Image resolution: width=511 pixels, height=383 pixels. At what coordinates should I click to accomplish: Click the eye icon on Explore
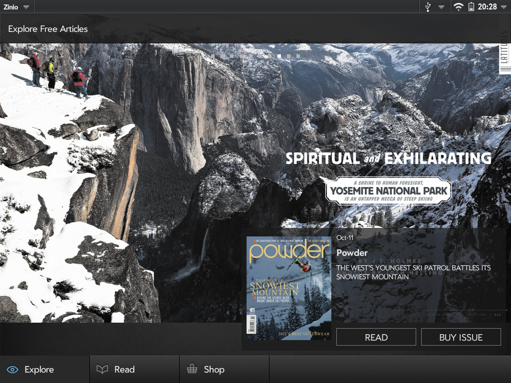12,370
